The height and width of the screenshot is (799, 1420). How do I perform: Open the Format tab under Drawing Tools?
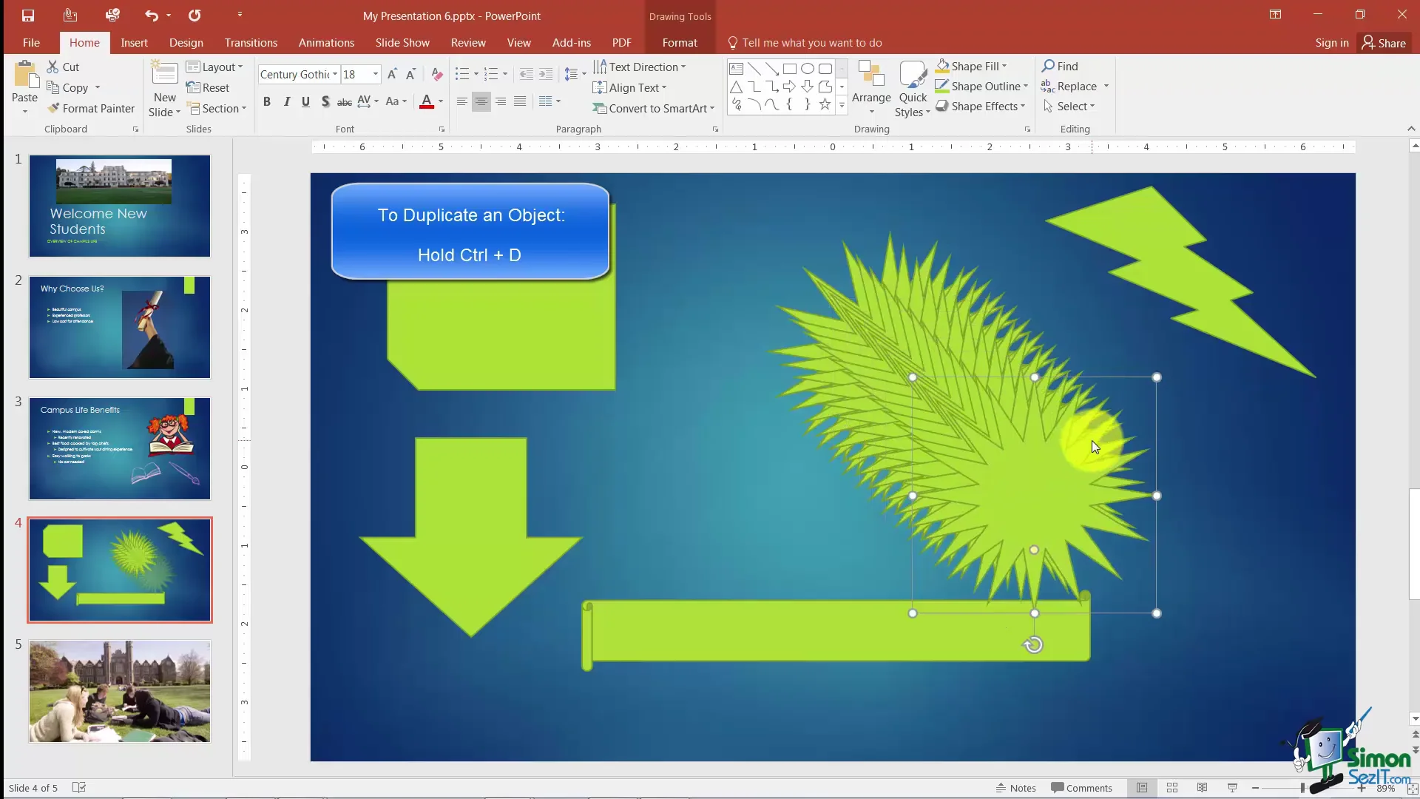pyautogui.click(x=679, y=43)
